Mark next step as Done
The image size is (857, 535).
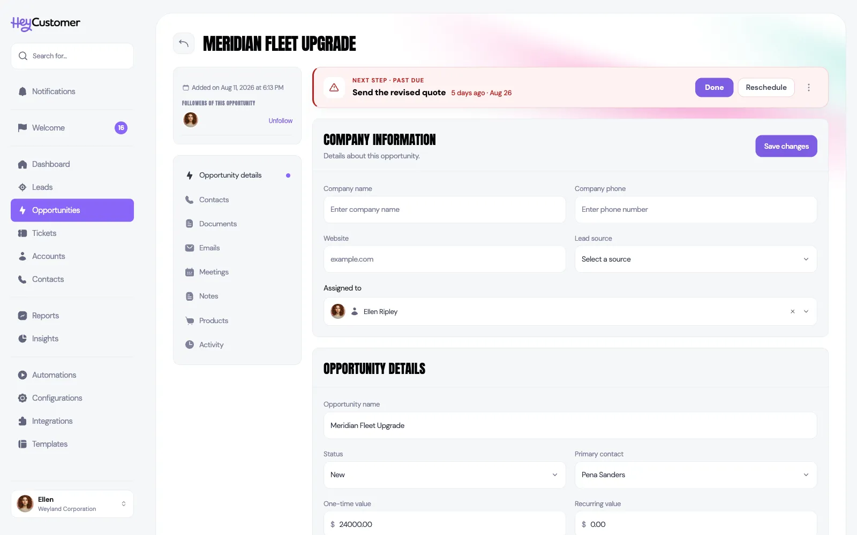point(714,87)
